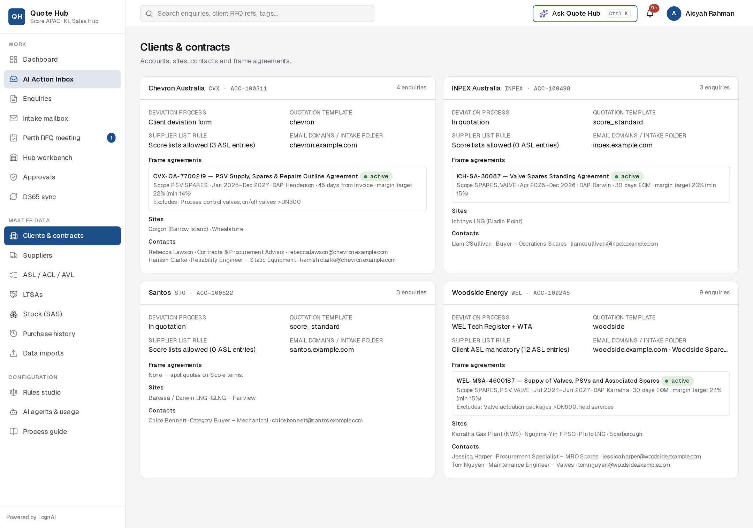Viewport: 753px width, 528px height.
Task: Focus the search enquiries input field
Action: tap(257, 14)
